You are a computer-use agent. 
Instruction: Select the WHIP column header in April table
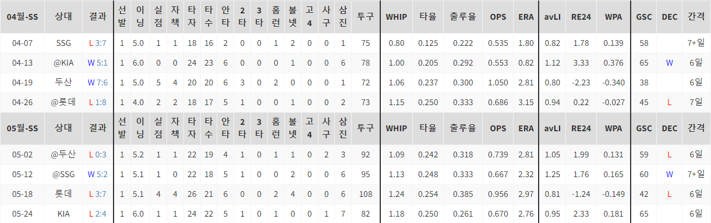click(396, 16)
